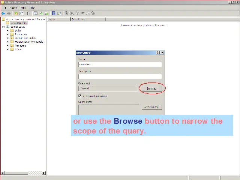Select the Domain Controllers folder
240x180 pixels.
click(25, 38)
